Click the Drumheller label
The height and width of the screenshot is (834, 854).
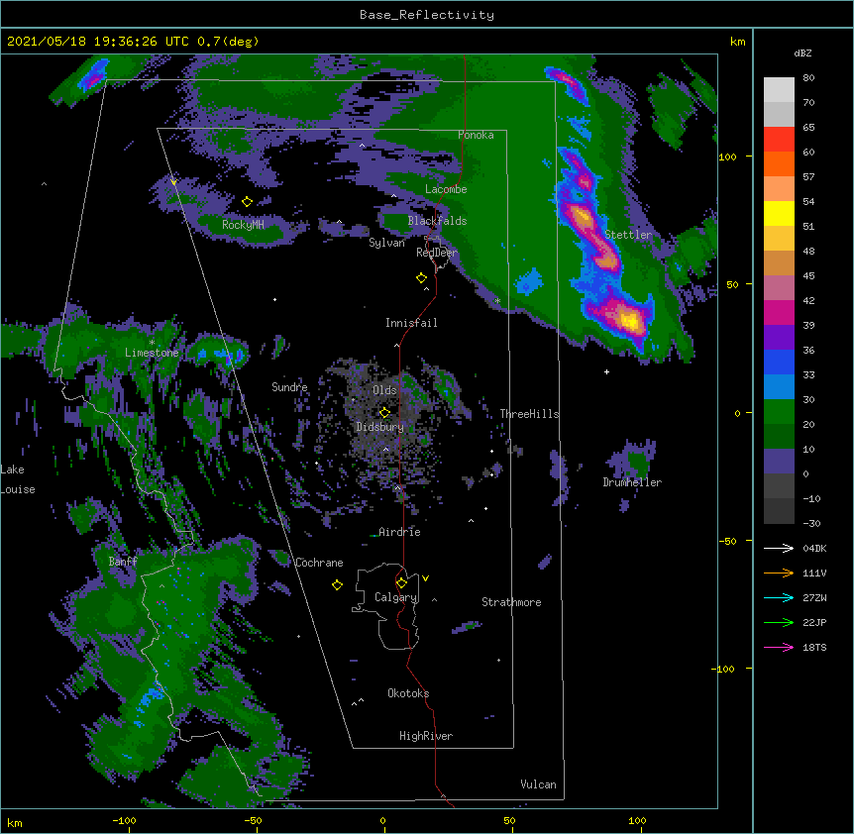pyautogui.click(x=632, y=482)
